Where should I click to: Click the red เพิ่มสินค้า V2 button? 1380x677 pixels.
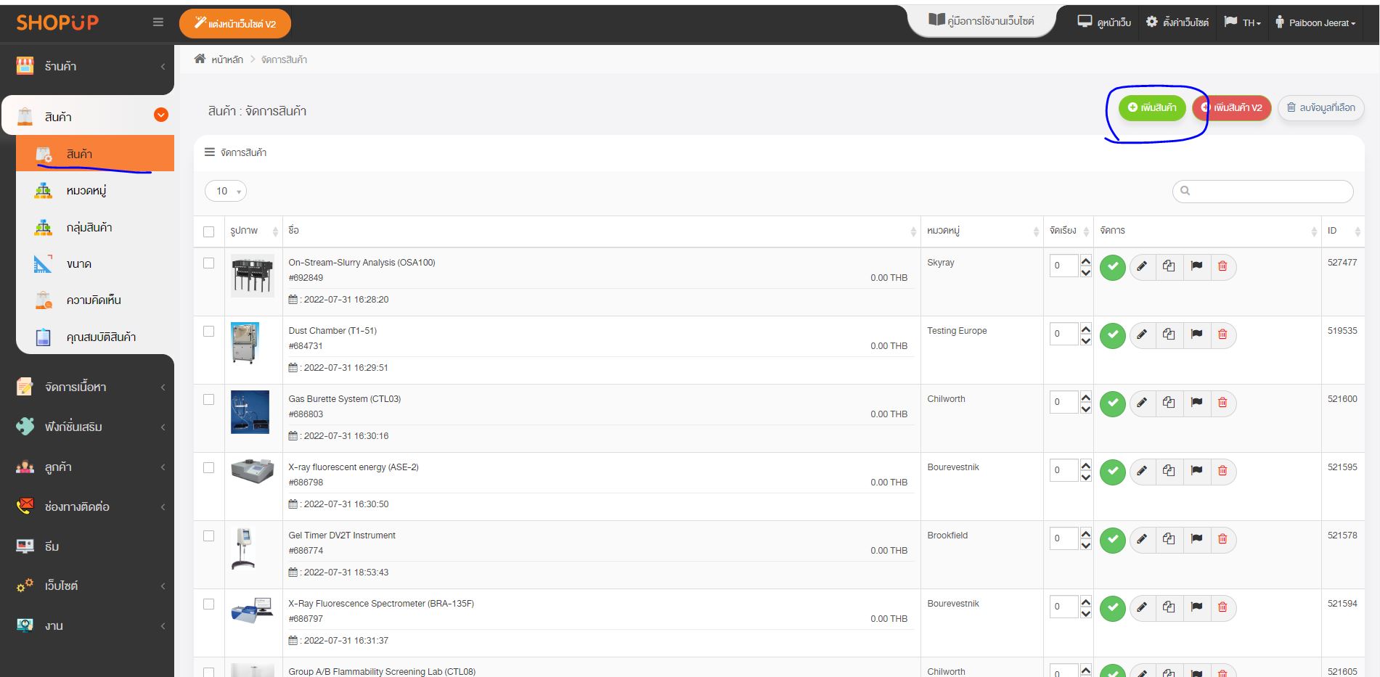tap(1231, 107)
